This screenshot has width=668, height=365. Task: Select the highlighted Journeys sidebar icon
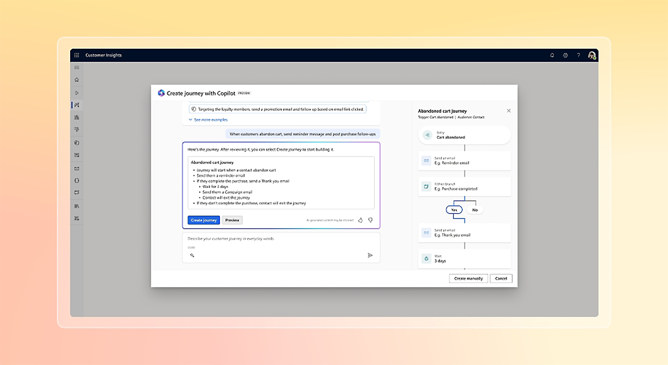point(76,105)
